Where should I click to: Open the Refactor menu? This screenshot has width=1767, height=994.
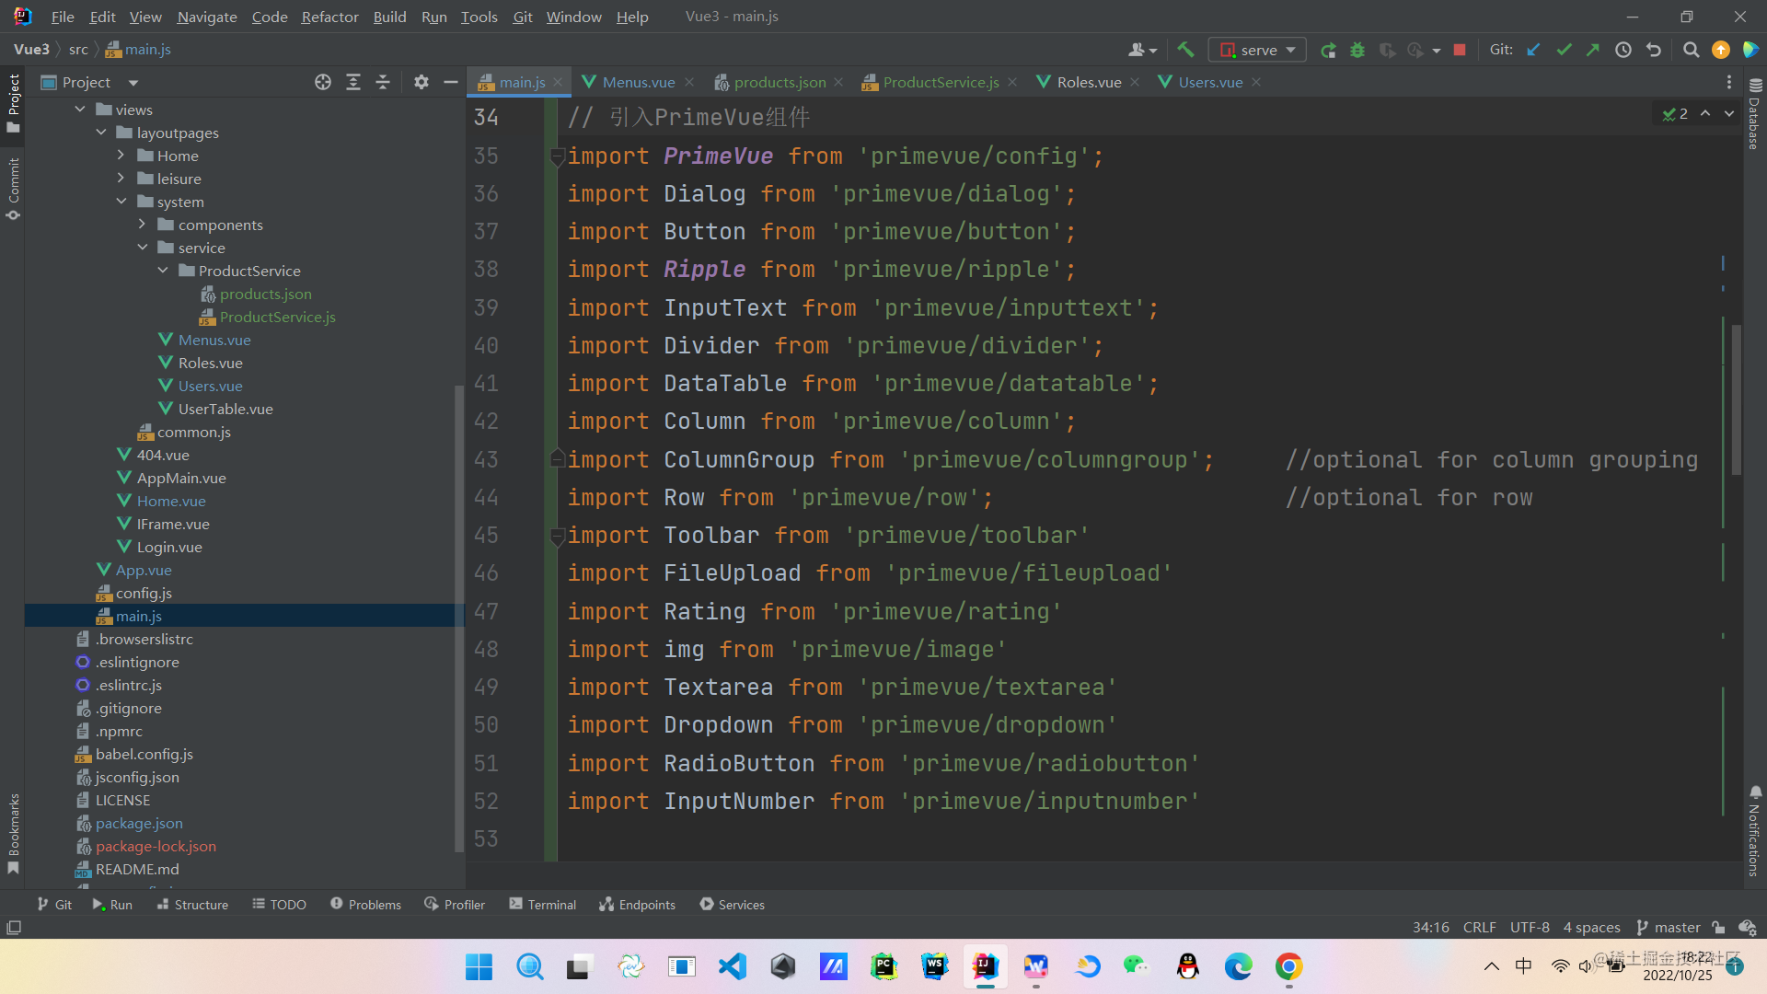coord(329,17)
